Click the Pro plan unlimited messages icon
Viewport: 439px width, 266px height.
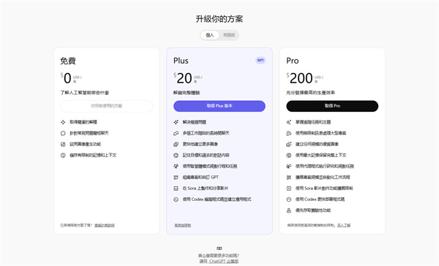click(289, 133)
